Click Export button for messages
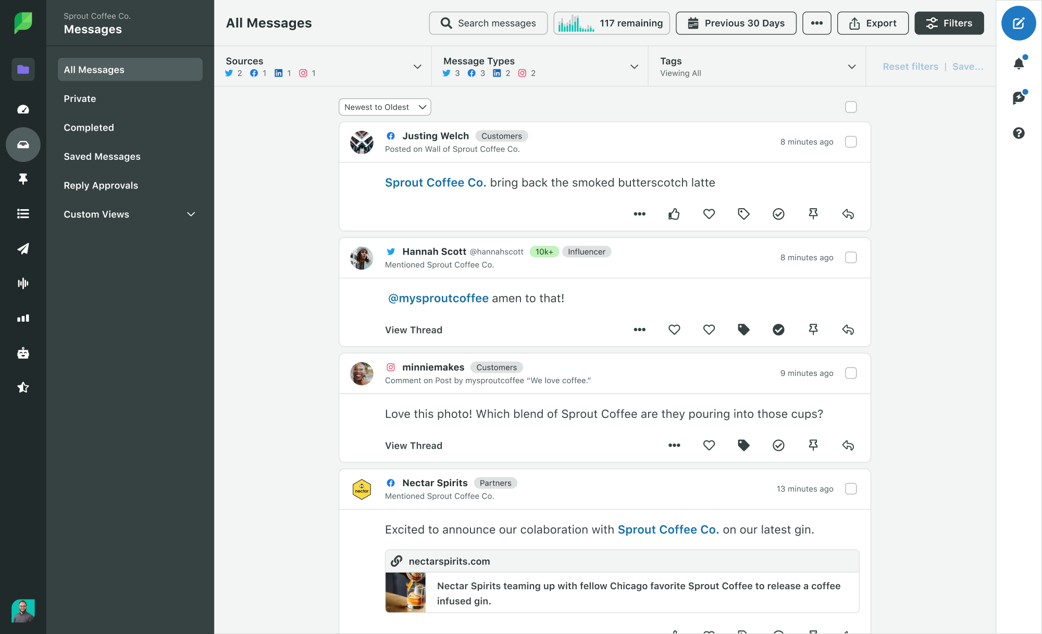 point(872,22)
